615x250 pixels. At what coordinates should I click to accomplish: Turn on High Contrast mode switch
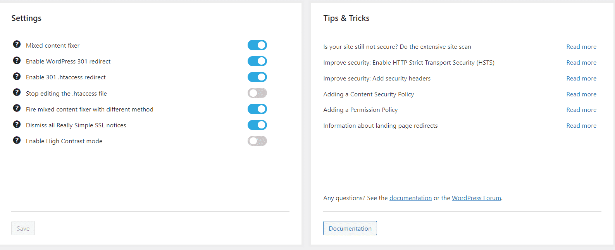coord(257,141)
